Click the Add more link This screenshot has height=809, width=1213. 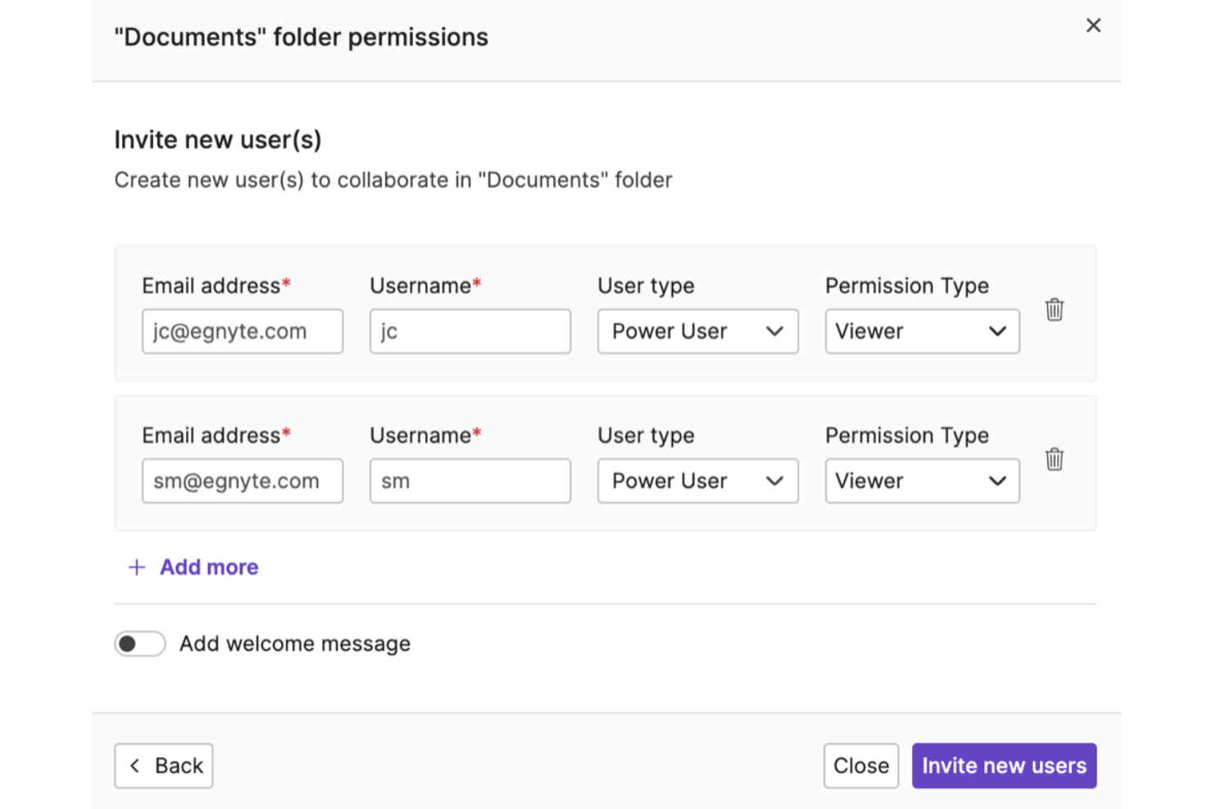209,567
